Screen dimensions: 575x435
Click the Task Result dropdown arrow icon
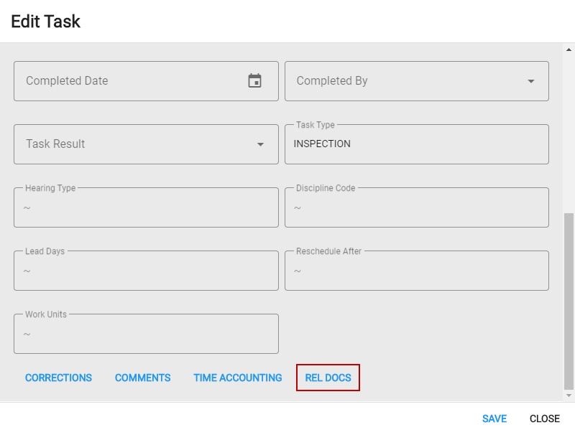(260, 144)
